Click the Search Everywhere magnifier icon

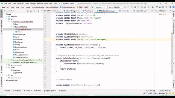170,7
